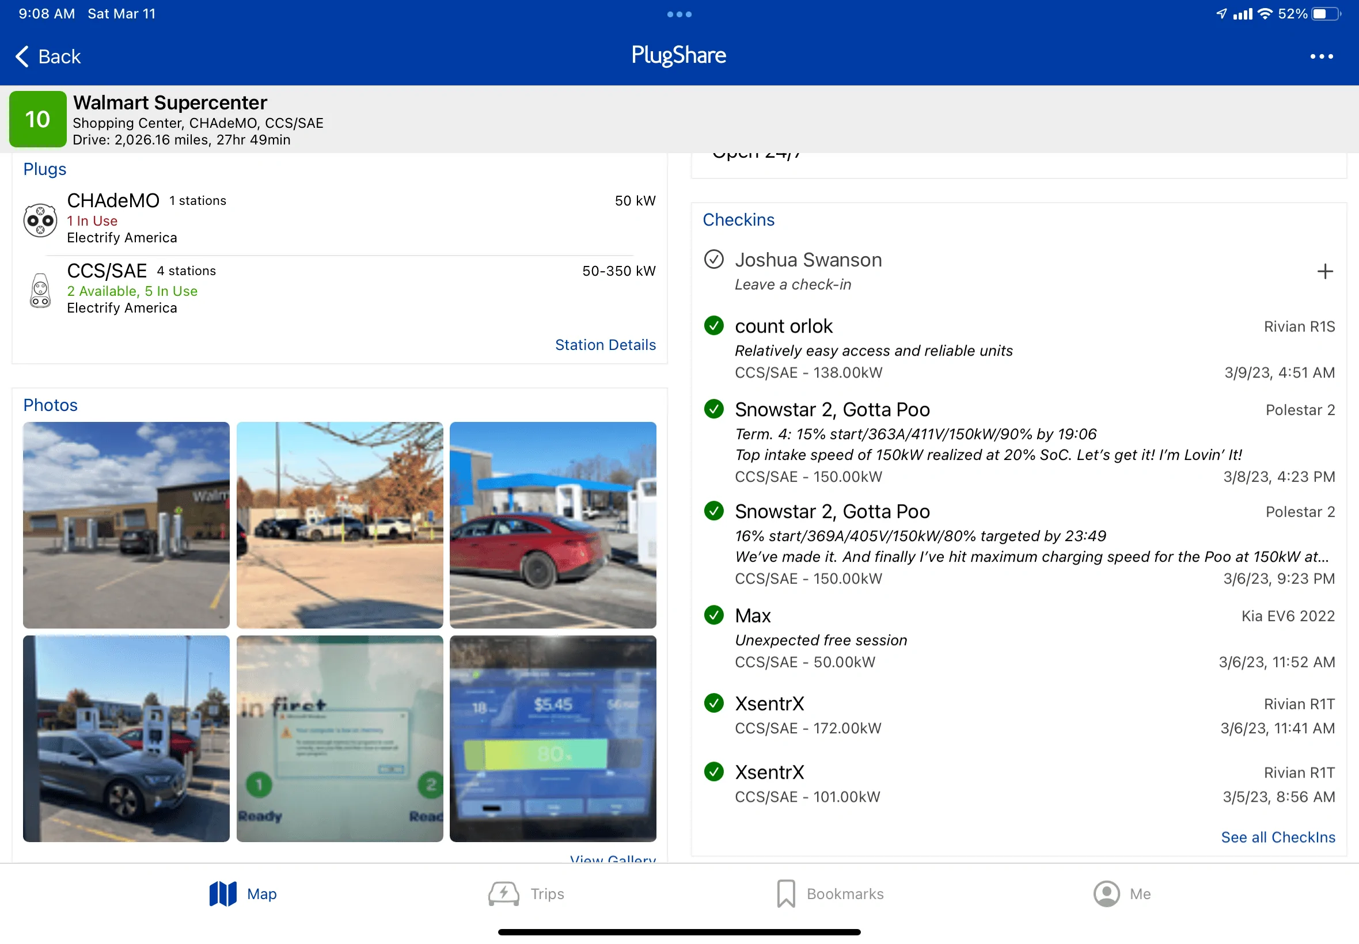
Task: Switch to the Trips tab label
Action: click(x=547, y=894)
